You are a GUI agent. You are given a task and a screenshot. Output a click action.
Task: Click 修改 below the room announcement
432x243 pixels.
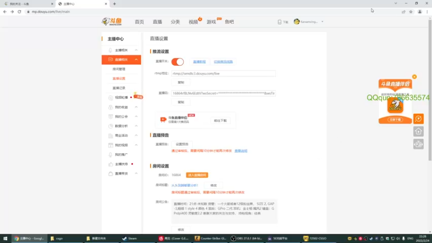pyautogui.click(x=181, y=230)
